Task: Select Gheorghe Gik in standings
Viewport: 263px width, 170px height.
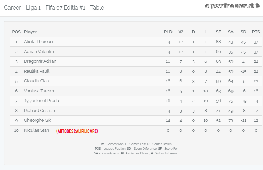Action: 38,120
